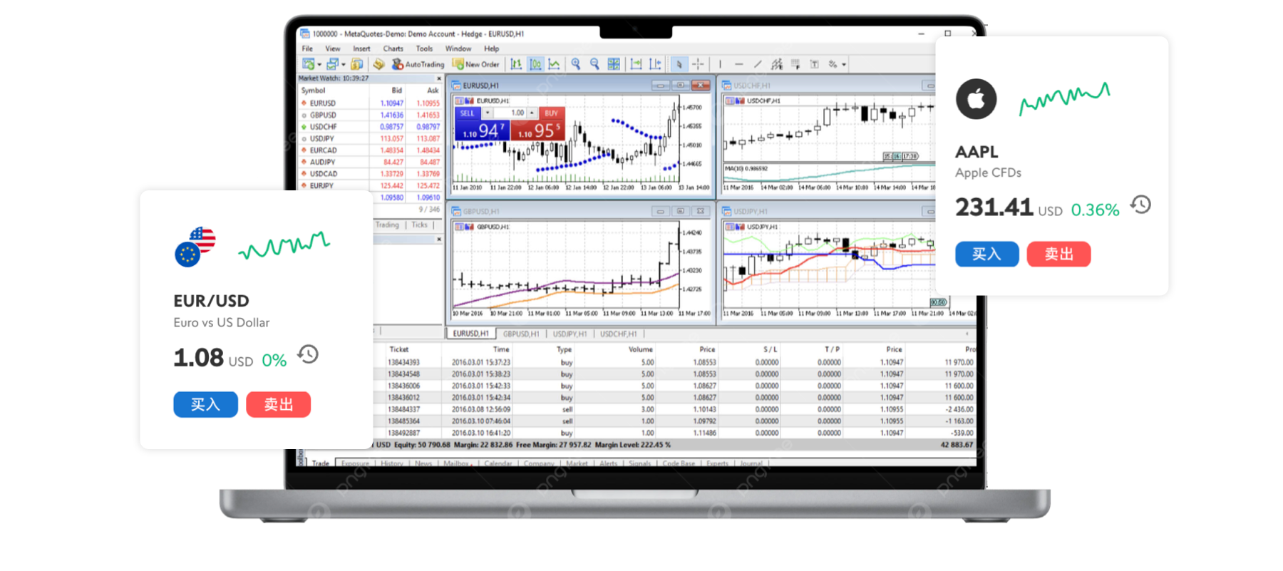The width and height of the screenshot is (1283, 571).
Task: Select the Fibonacci retracement tool
Action: (796, 64)
